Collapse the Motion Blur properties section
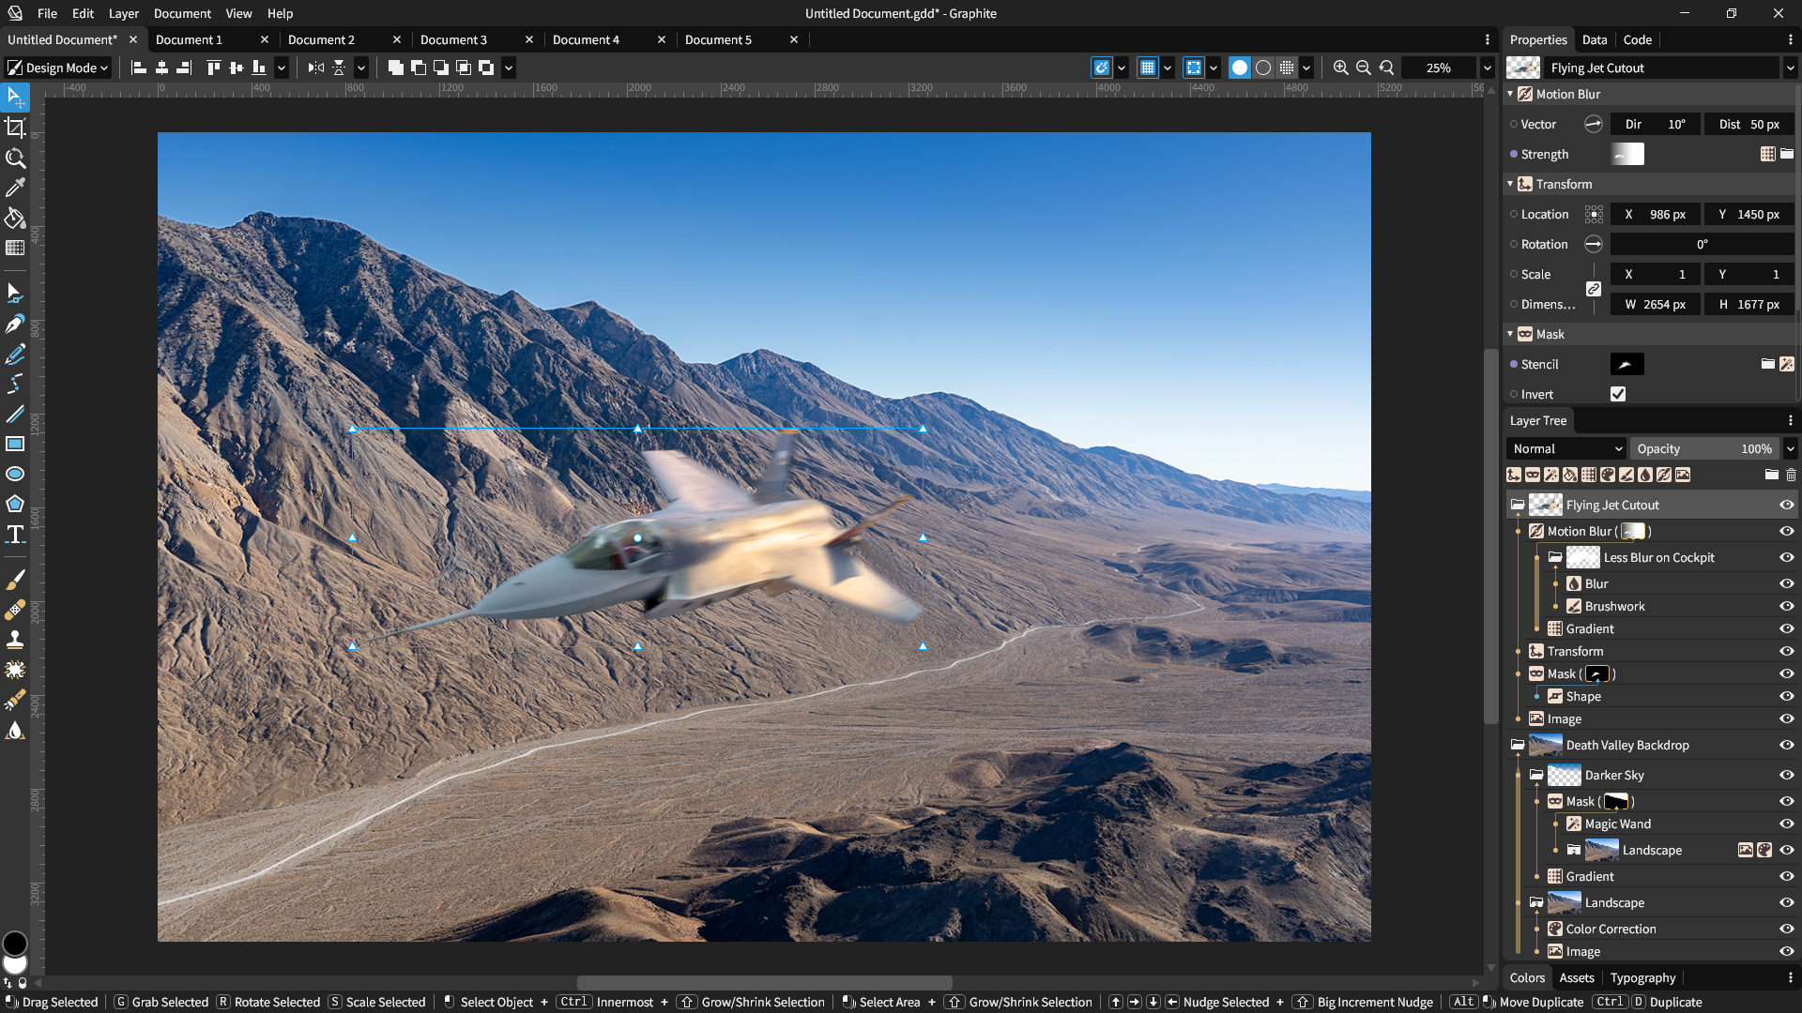The height and width of the screenshot is (1013, 1802). [x=1510, y=94]
